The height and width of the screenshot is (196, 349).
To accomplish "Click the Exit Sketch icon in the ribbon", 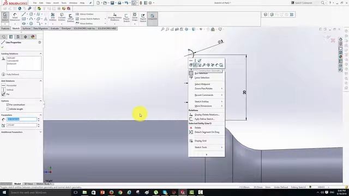I will click(x=5, y=17).
